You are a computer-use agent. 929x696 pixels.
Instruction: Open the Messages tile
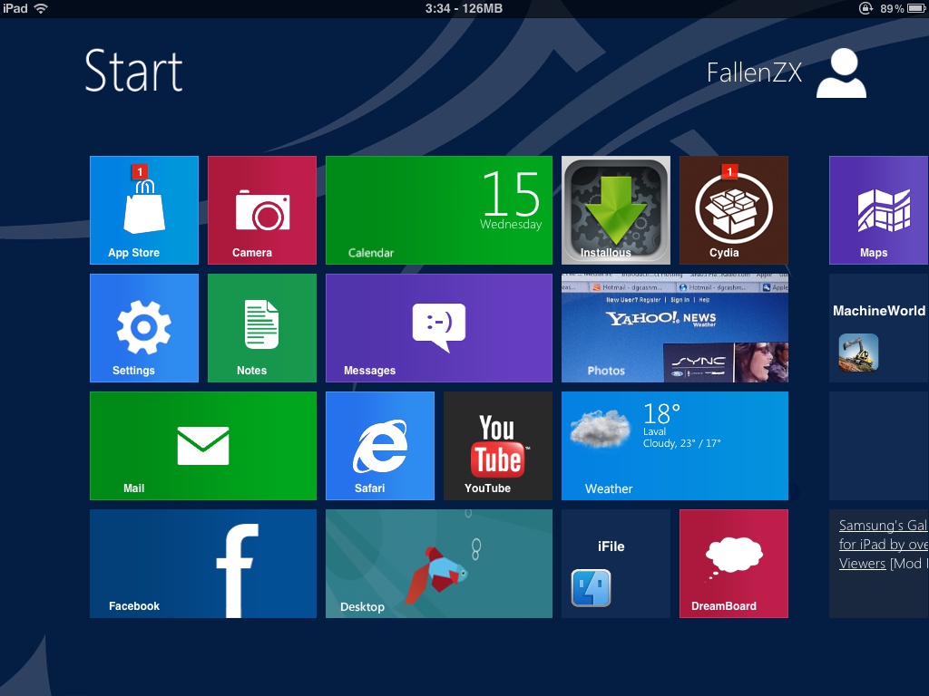[x=439, y=328]
